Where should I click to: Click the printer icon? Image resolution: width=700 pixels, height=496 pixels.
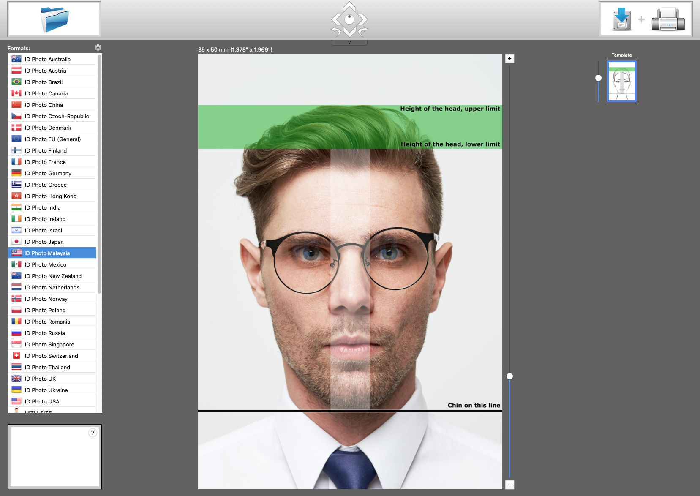coord(667,20)
